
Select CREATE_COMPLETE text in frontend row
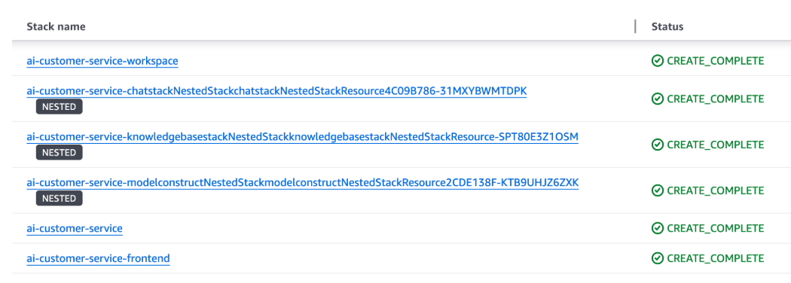[716, 259]
